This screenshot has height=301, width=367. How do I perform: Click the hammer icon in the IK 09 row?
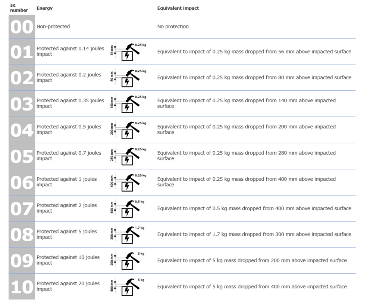tap(128, 261)
